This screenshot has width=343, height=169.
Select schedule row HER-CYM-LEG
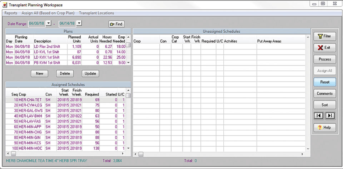(x=66, y=105)
